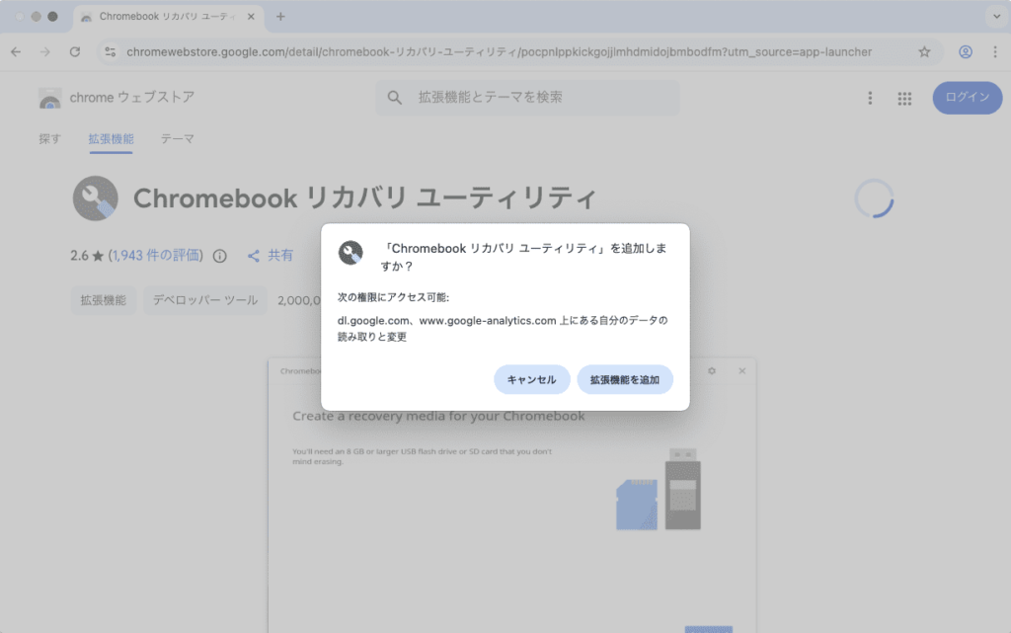The image size is (1011, 633).
Task: Open Chrome three-dot menu in toolbar
Action: point(995,52)
